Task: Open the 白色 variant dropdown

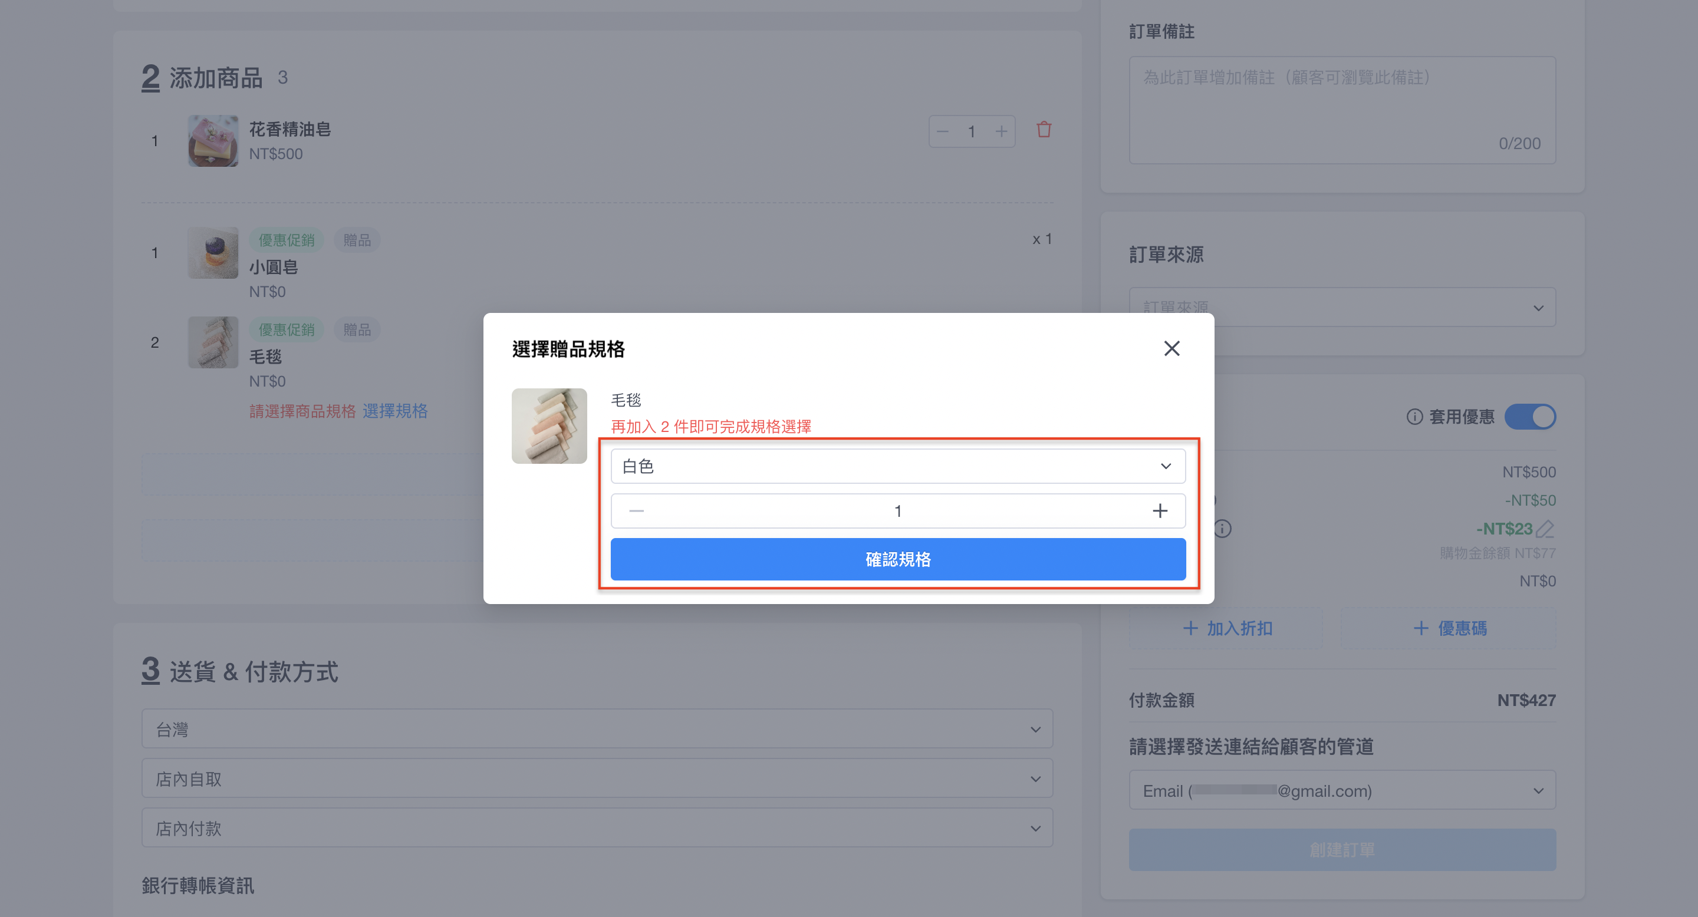Action: click(898, 466)
